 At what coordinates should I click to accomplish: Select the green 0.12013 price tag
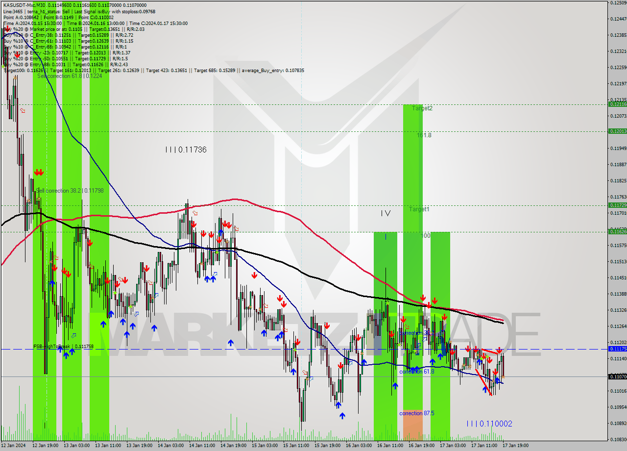coord(617,131)
